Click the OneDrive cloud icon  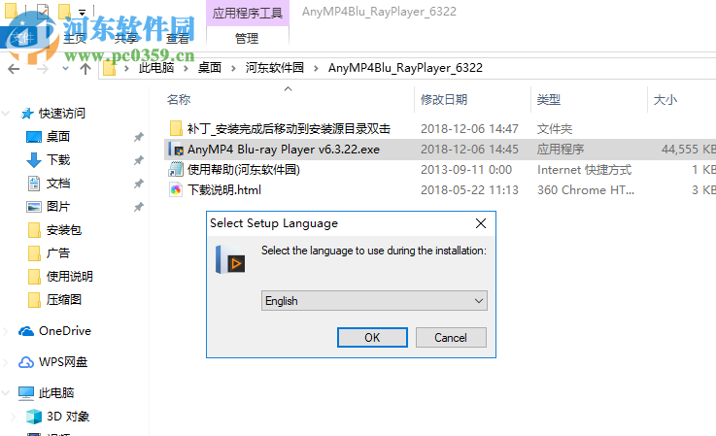26,331
